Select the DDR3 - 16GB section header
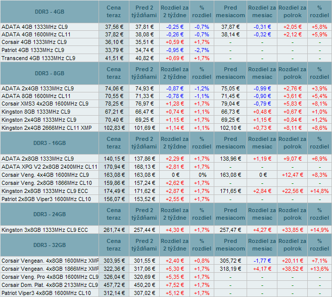The height and width of the screenshot is (297, 332). tap(50, 143)
